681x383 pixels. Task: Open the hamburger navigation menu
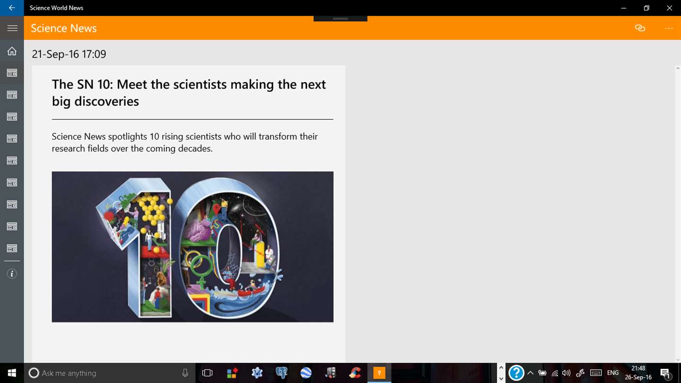12,28
